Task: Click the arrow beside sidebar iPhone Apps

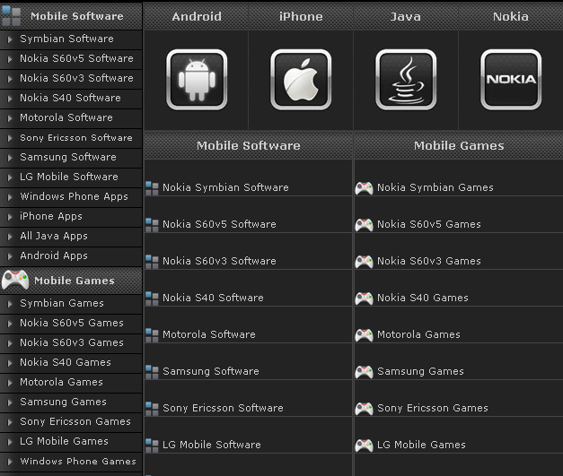Action: [x=10, y=217]
